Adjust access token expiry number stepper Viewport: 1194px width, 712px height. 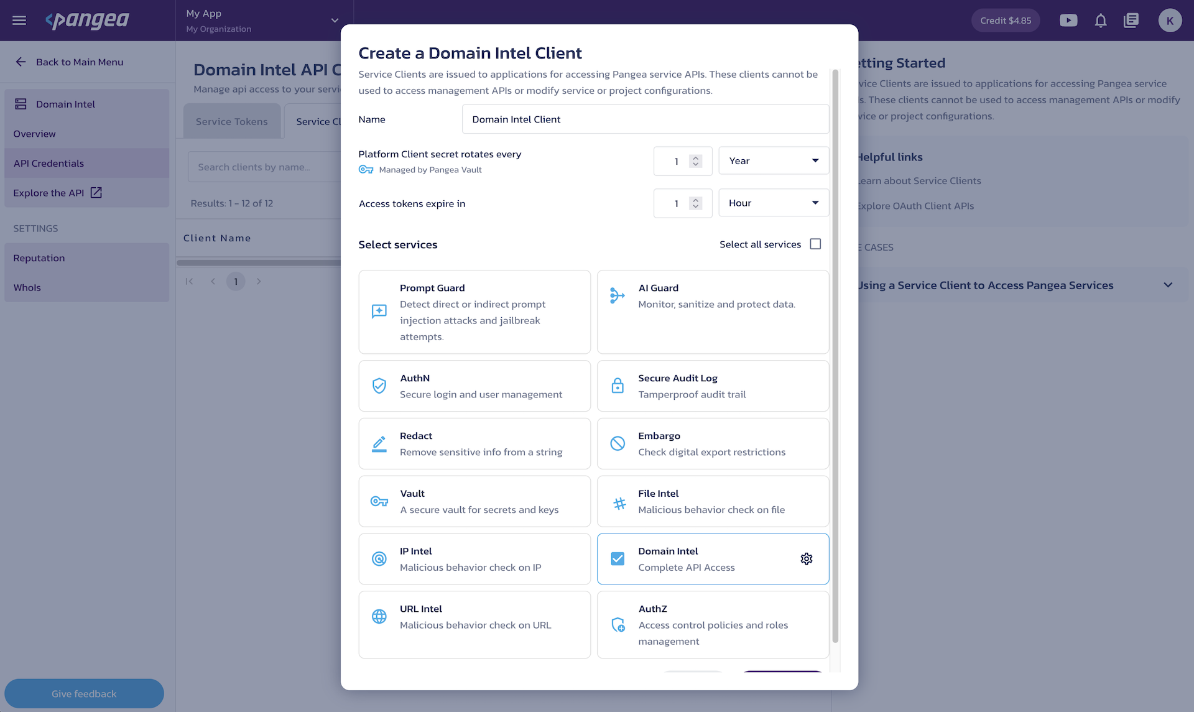[695, 203]
